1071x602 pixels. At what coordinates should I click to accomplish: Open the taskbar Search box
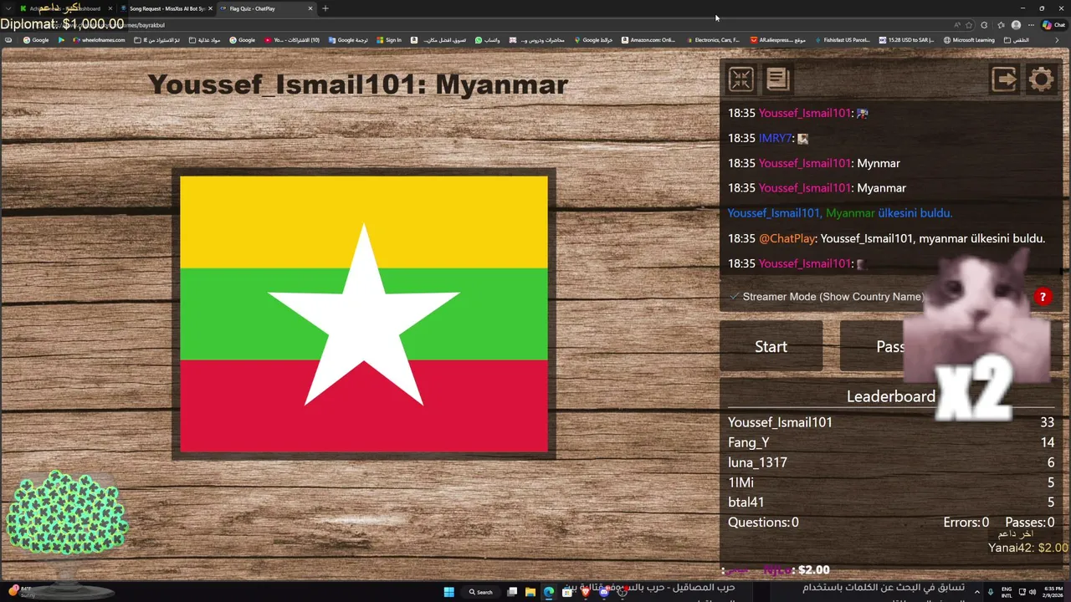click(x=481, y=592)
